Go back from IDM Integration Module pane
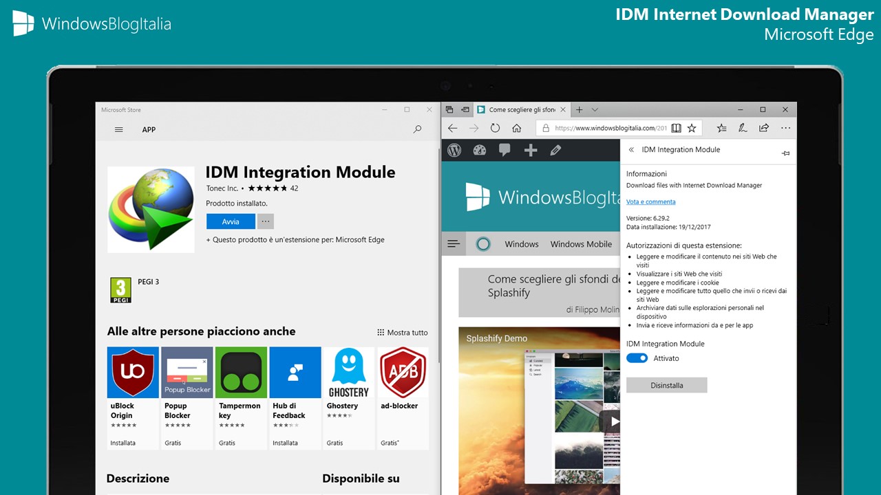 coord(631,150)
